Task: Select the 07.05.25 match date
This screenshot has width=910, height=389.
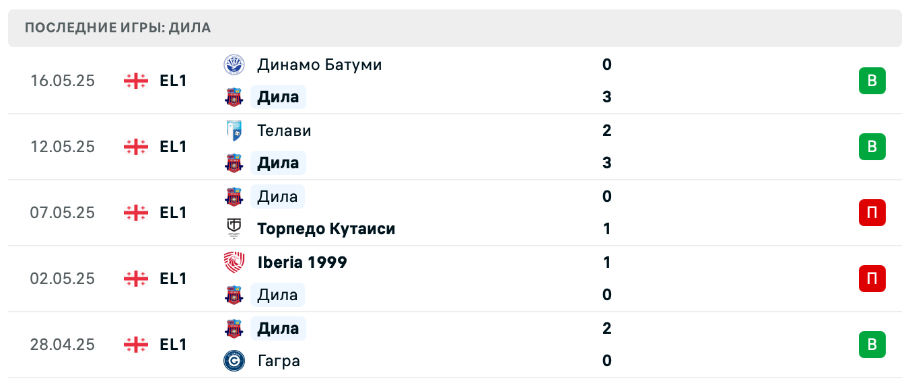Action: [63, 213]
